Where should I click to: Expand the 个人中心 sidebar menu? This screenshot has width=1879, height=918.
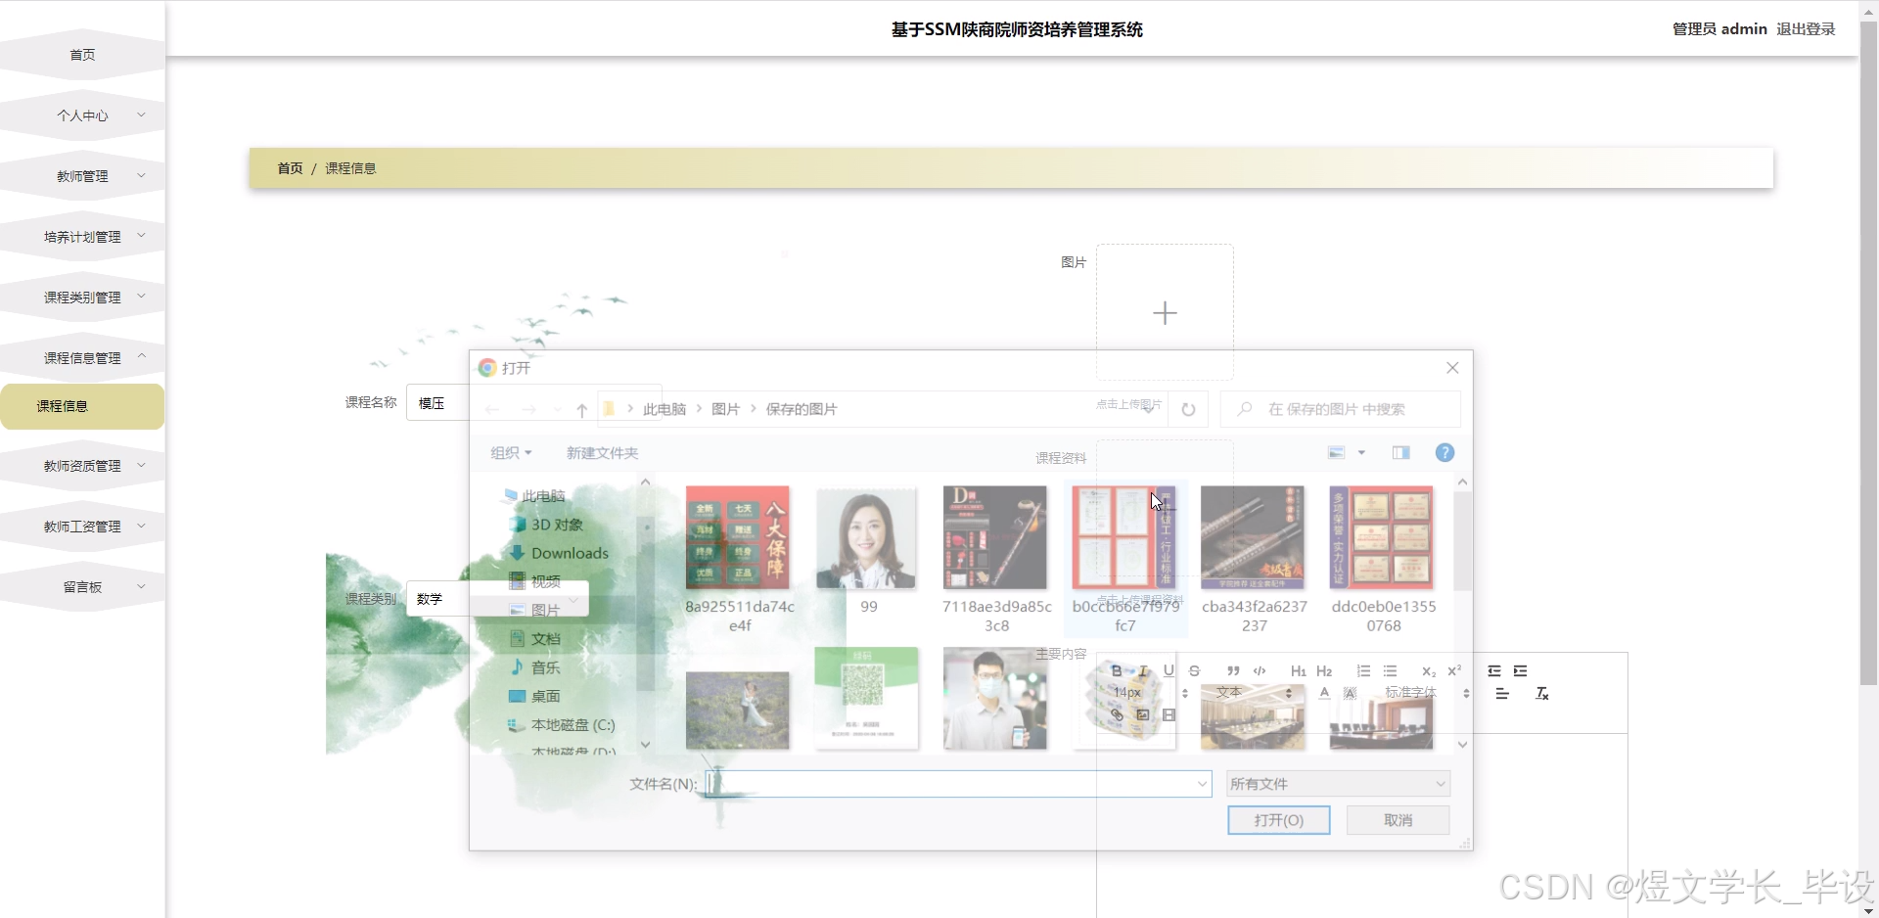point(82,115)
